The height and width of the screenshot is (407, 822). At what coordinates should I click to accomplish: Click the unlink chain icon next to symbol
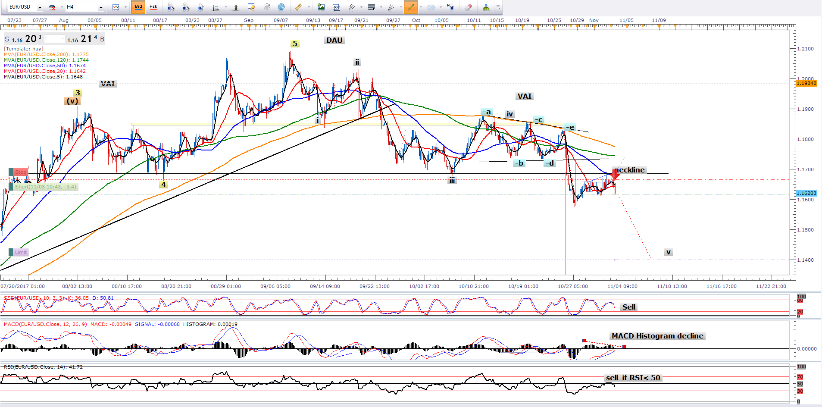click(x=52, y=7)
